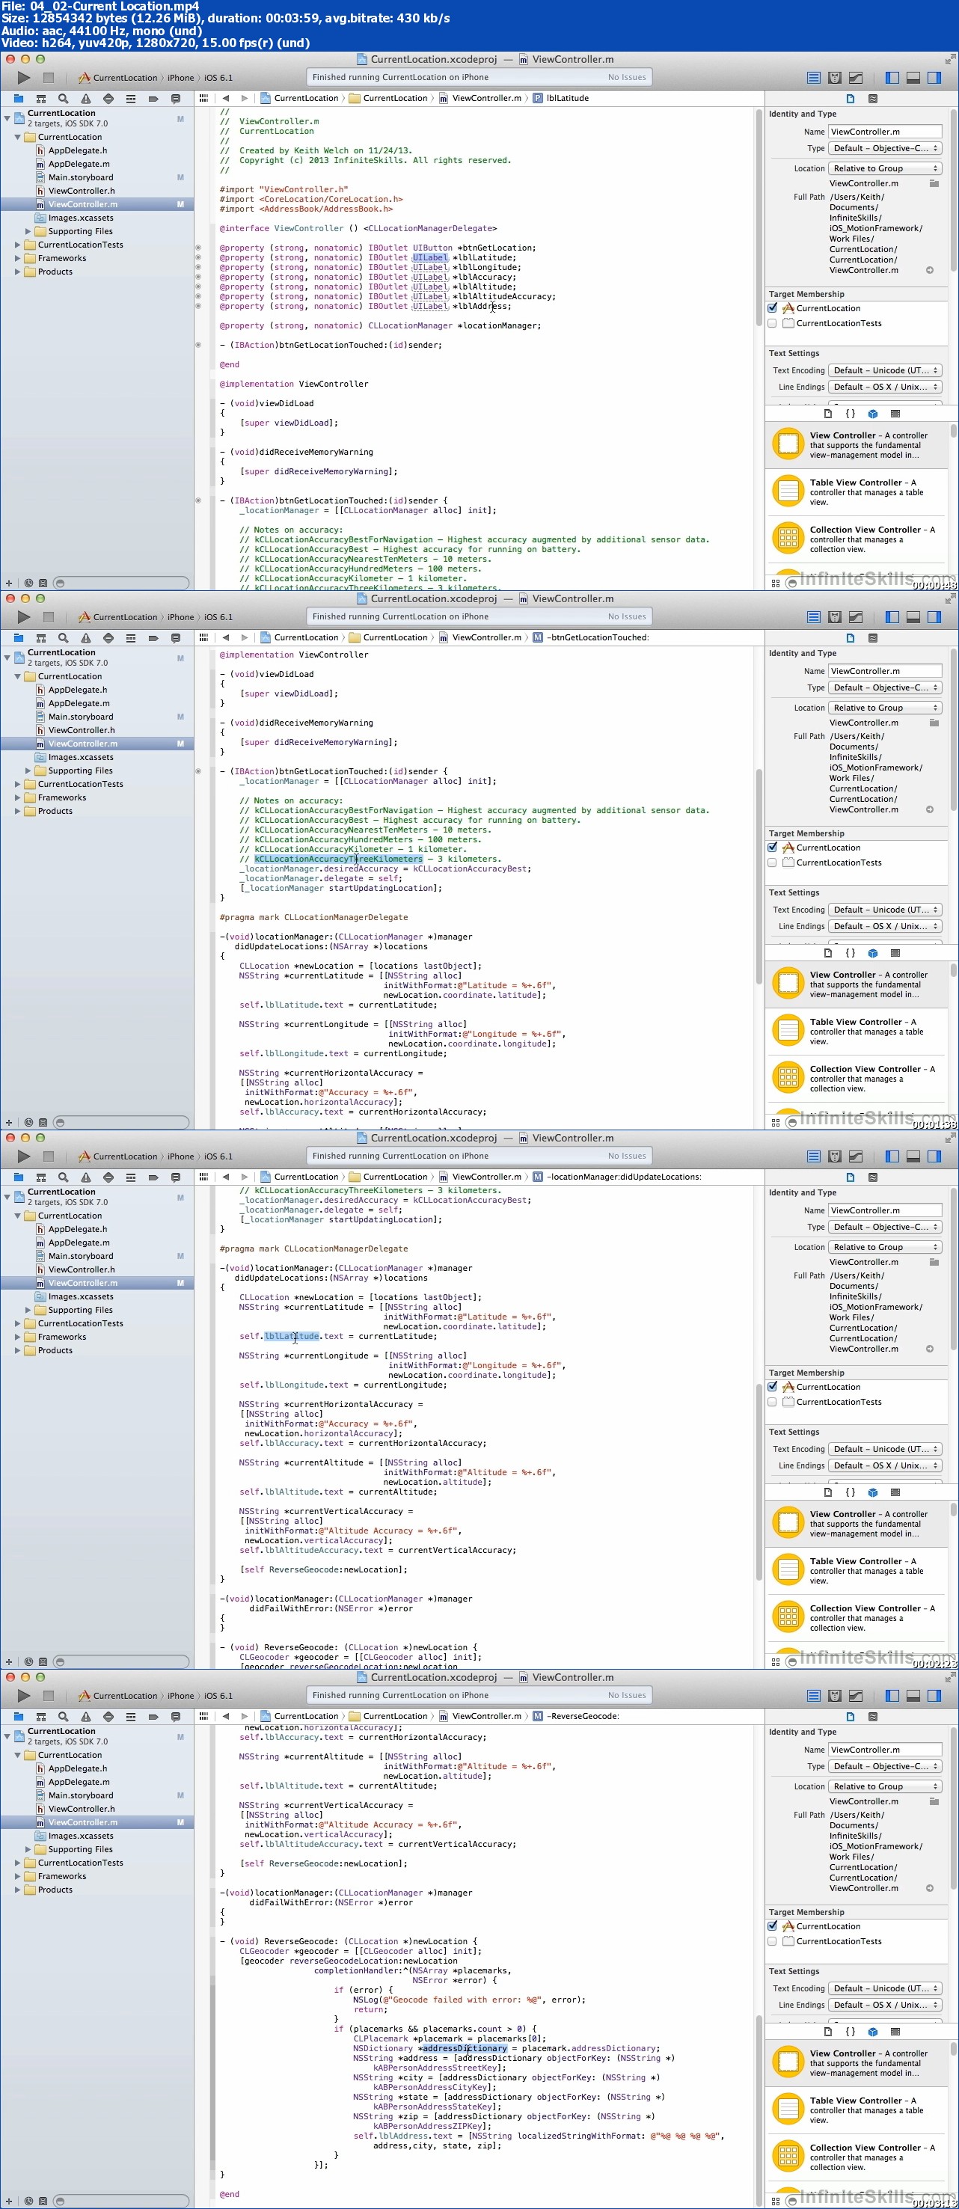Image resolution: width=959 pixels, height=2209 pixels.
Task: Open the Breakpoint navigator in the btnGetLocationTouched frame
Action: pos(153,638)
